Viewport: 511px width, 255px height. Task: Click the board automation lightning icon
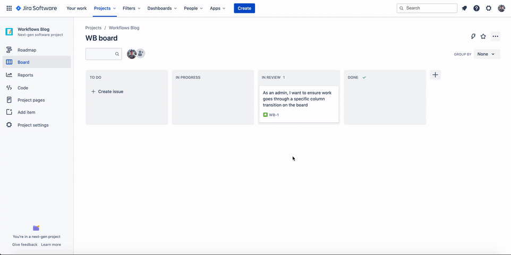click(473, 36)
